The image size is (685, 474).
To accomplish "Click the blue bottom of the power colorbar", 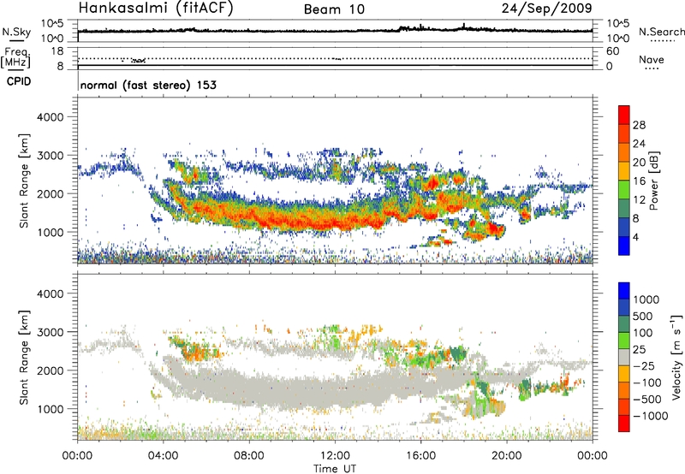I will coord(624,246).
